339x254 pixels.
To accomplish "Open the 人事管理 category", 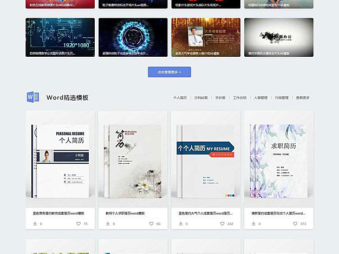I will click(x=260, y=98).
